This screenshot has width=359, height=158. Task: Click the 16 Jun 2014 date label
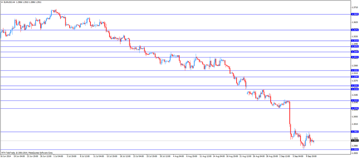(x=6, y=157)
